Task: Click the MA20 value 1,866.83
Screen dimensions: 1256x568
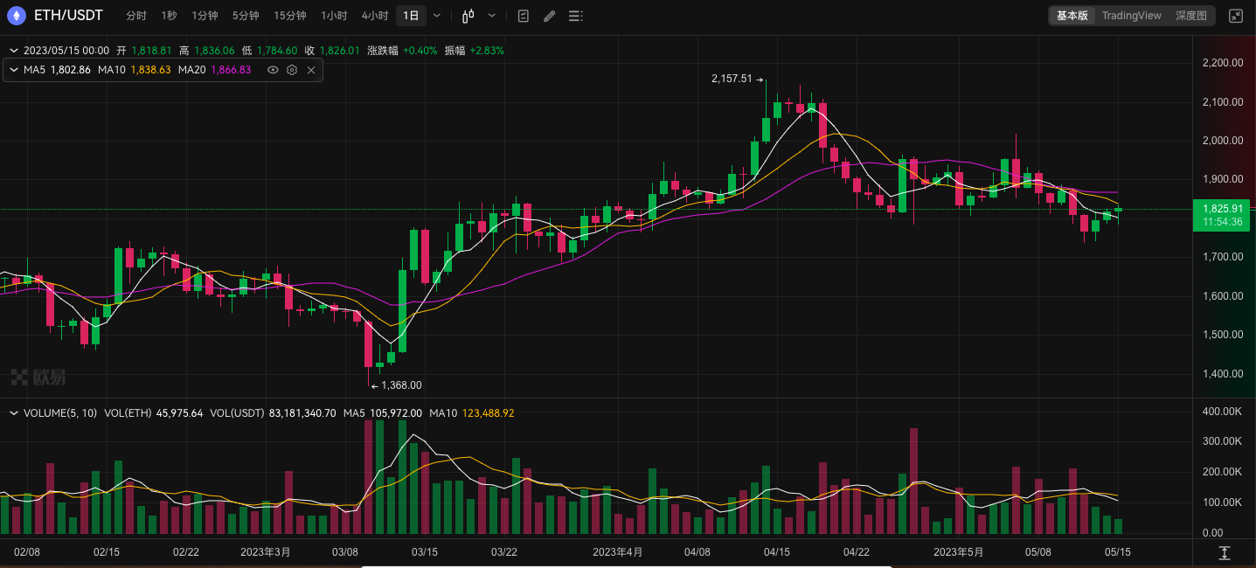Action: [x=231, y=70]
